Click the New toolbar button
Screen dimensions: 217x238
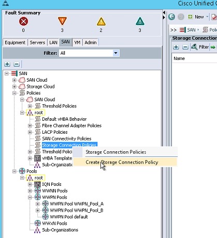tap(198, 17)
